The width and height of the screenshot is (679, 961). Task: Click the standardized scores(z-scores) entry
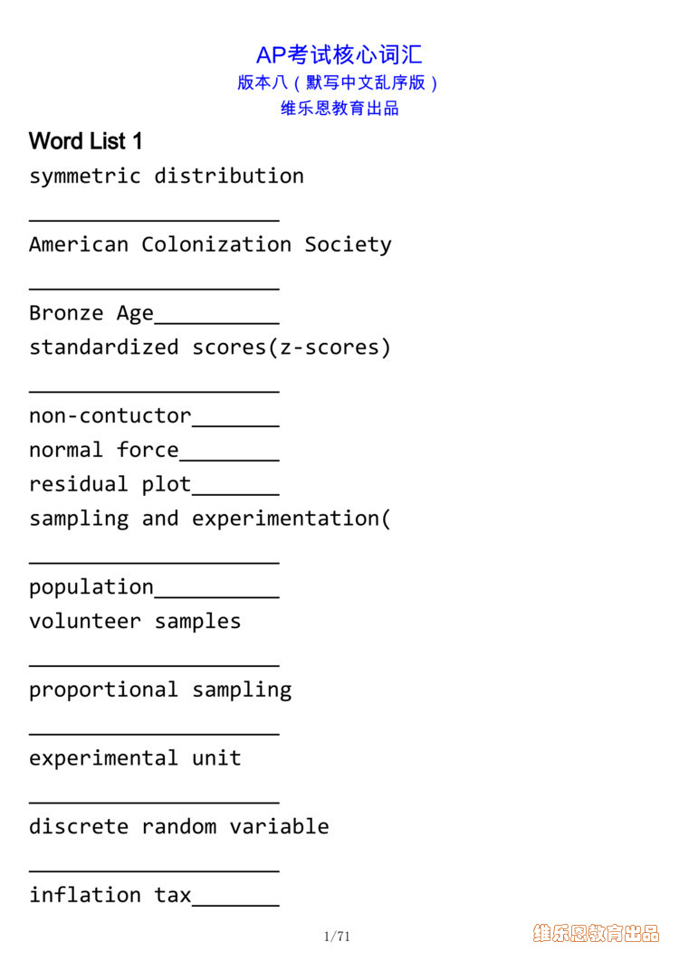(210, 348)
